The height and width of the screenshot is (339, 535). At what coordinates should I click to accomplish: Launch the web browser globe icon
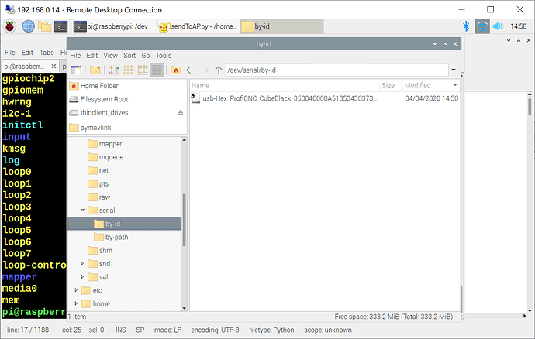[28, 26]
